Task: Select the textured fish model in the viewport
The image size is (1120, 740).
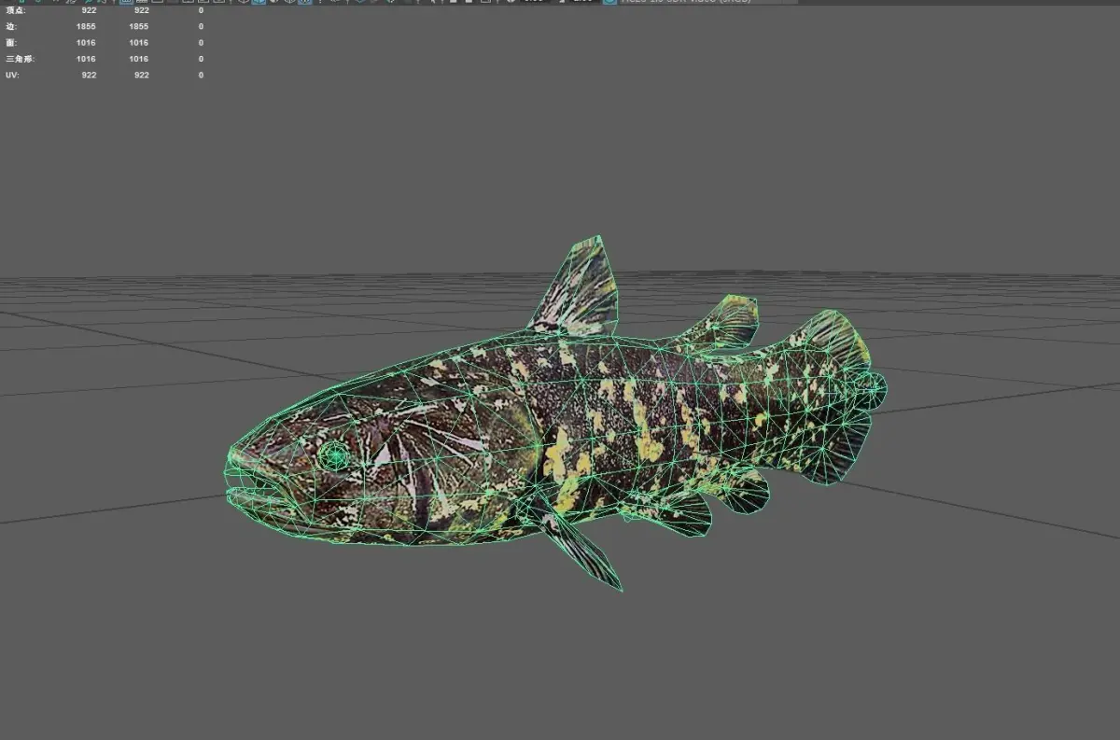Action: pyautogui.click(x=554, y=414)
